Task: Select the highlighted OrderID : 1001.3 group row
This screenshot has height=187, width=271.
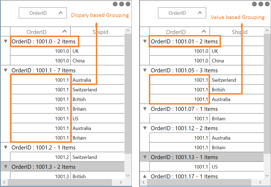Action: pos(43,167)
